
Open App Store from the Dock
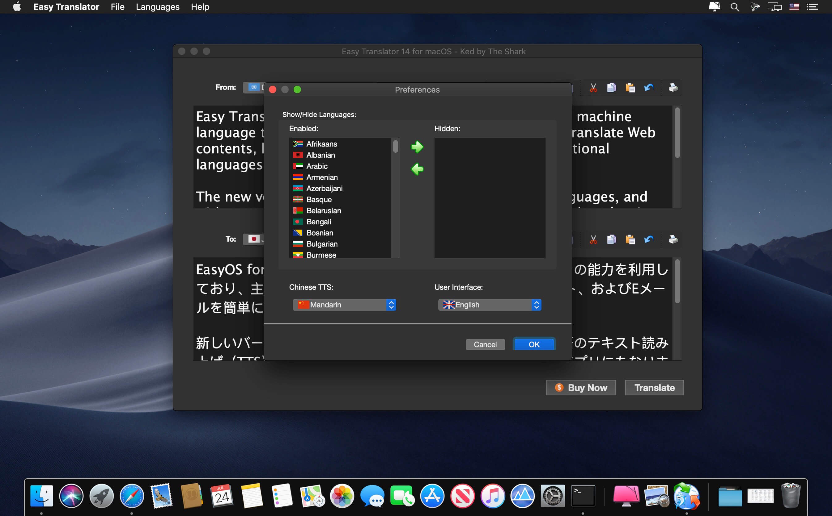pos(432,496)
